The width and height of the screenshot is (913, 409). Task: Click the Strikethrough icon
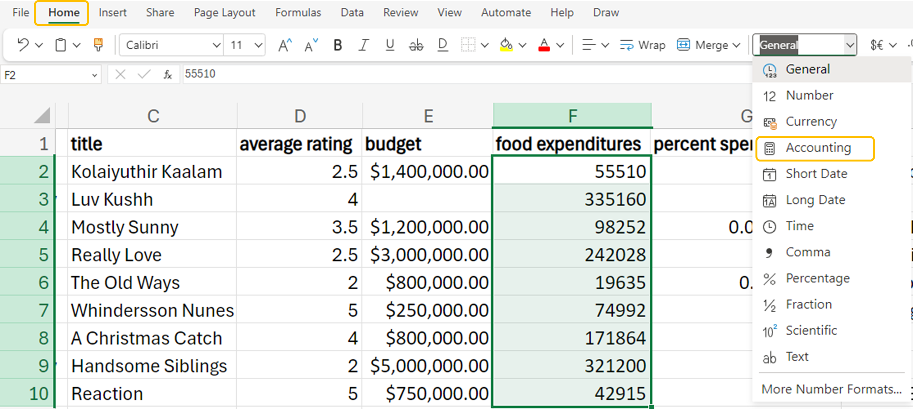point(416,45)
